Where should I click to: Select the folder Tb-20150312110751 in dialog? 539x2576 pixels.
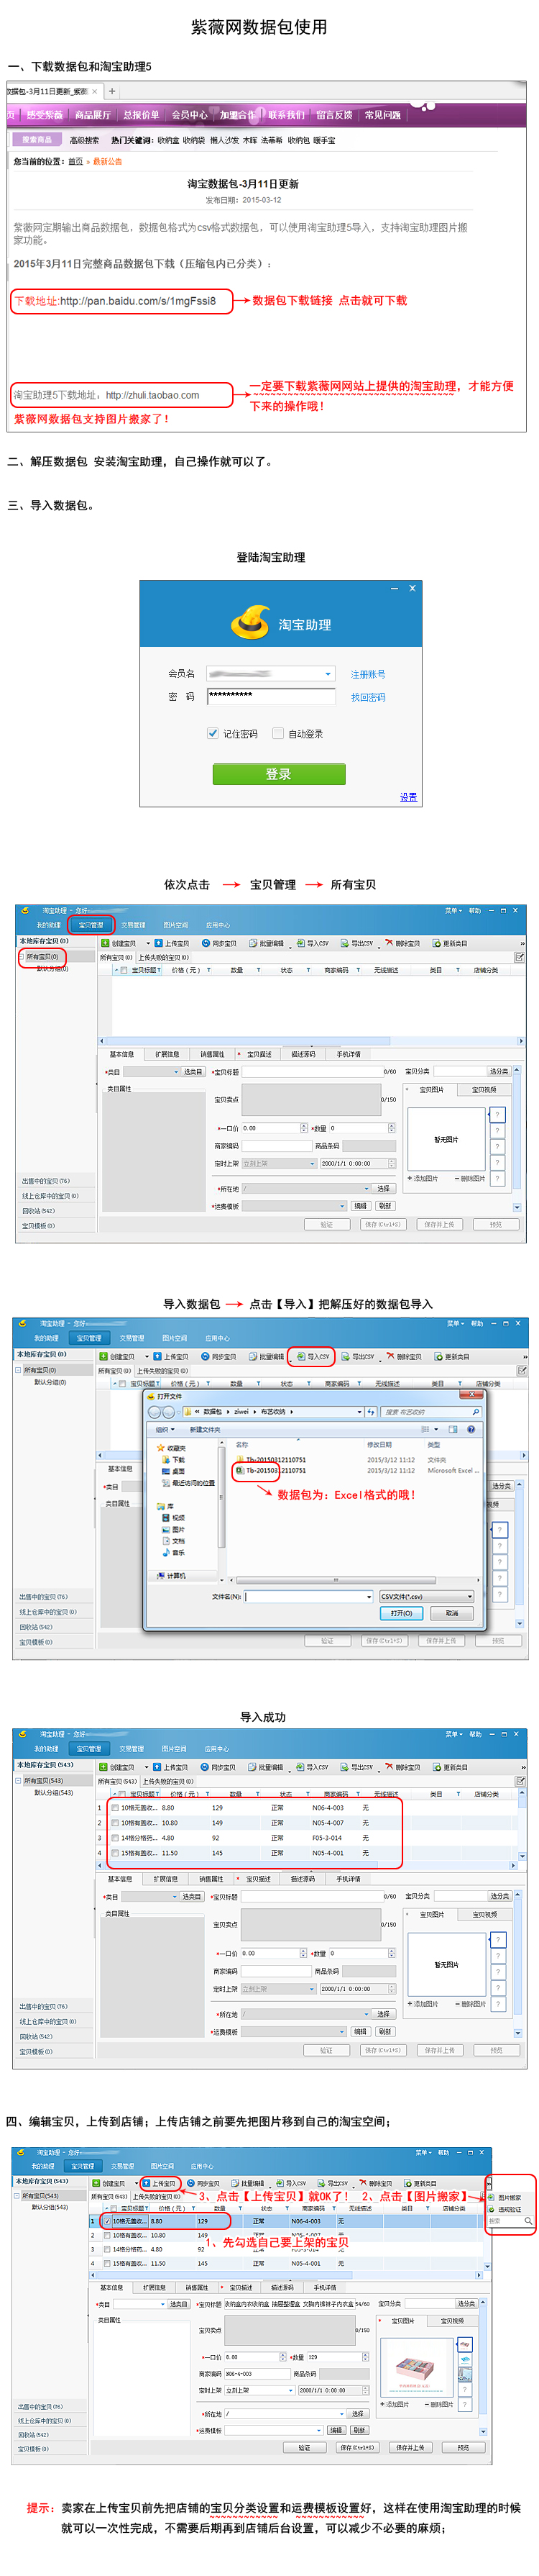pos(270,1460)
